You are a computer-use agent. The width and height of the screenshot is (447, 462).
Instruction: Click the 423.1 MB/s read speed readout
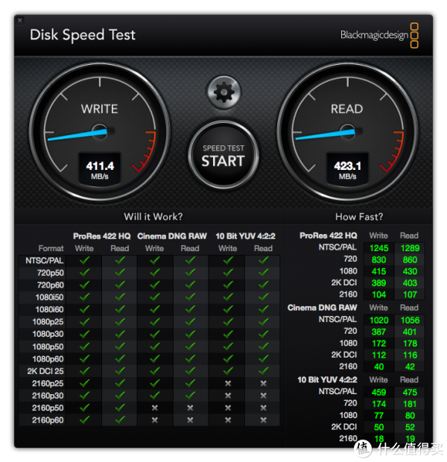(347, 169)
